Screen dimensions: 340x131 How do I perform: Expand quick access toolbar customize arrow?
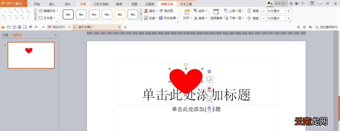44,27
